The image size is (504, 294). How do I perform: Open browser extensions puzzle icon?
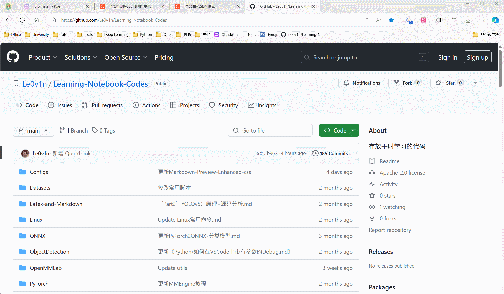(439, 20)
